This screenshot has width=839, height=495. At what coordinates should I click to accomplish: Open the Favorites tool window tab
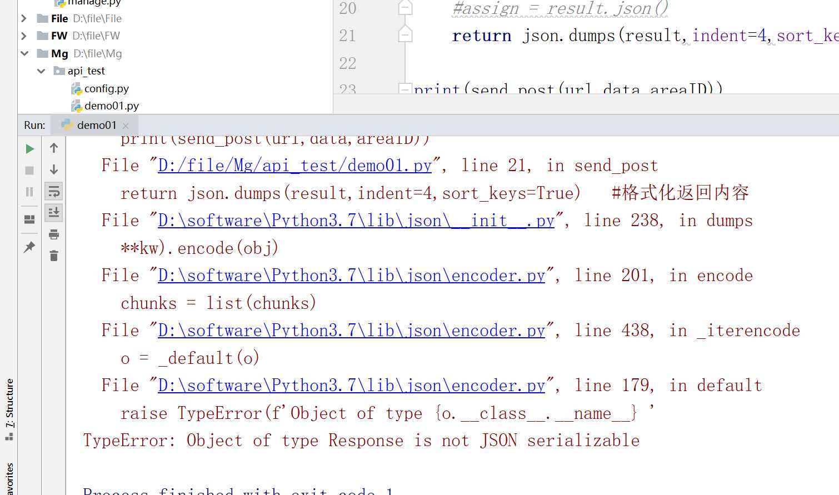click(x=9, y=479)
